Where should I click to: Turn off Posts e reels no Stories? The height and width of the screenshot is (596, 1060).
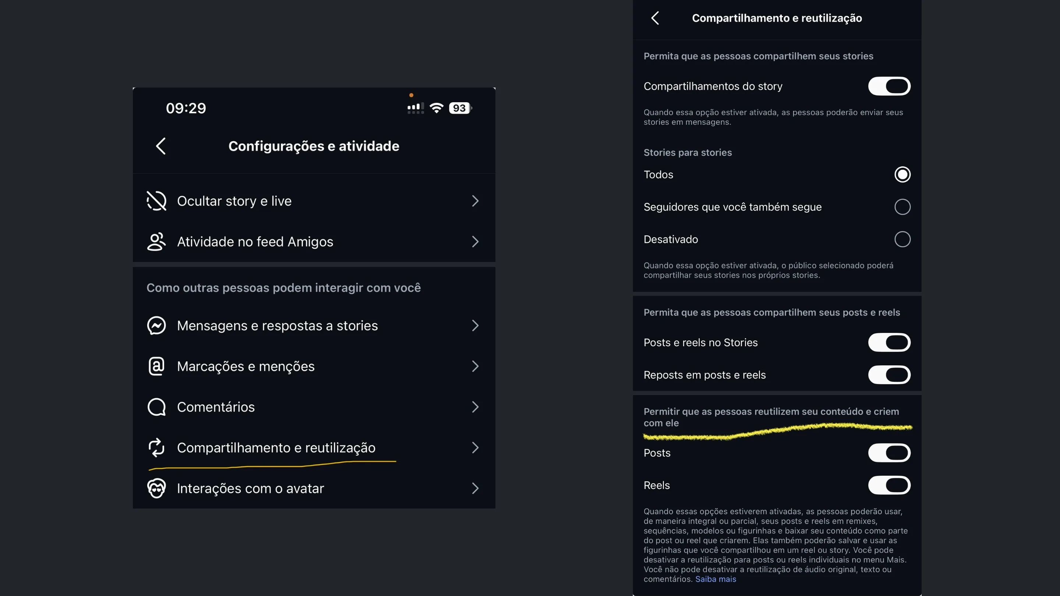coord(889,342)
